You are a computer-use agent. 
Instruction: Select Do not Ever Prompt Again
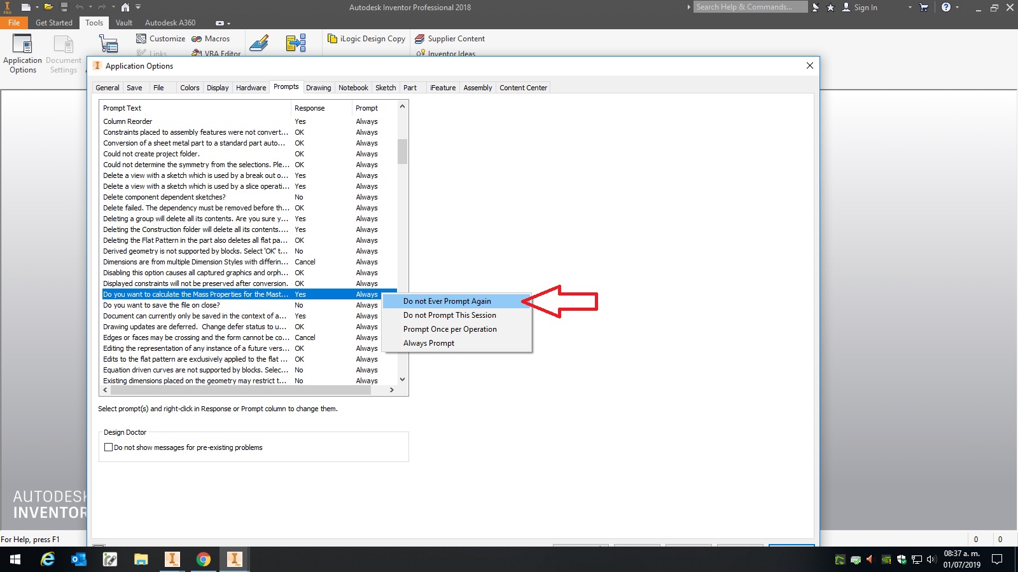447,301
